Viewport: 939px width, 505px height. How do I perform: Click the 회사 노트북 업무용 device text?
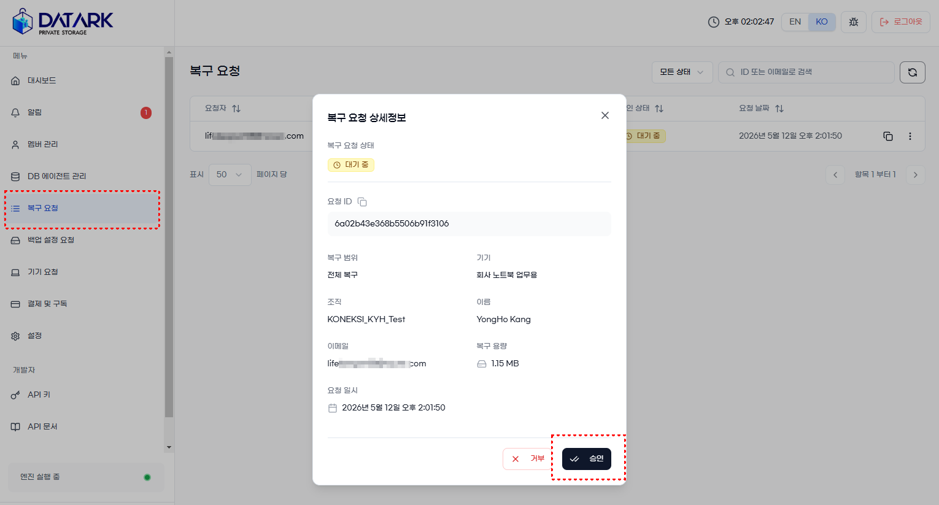pyautogui.click(x=507, y=275)
